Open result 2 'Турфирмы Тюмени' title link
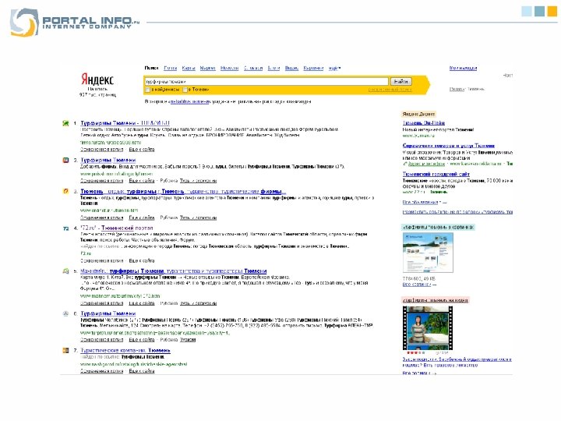This screenshot has width=561, height=421. (x=108, y=160)
